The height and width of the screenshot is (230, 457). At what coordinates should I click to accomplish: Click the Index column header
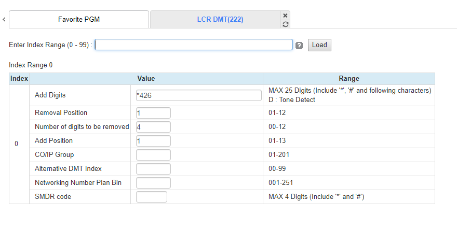tap(19, 79)
